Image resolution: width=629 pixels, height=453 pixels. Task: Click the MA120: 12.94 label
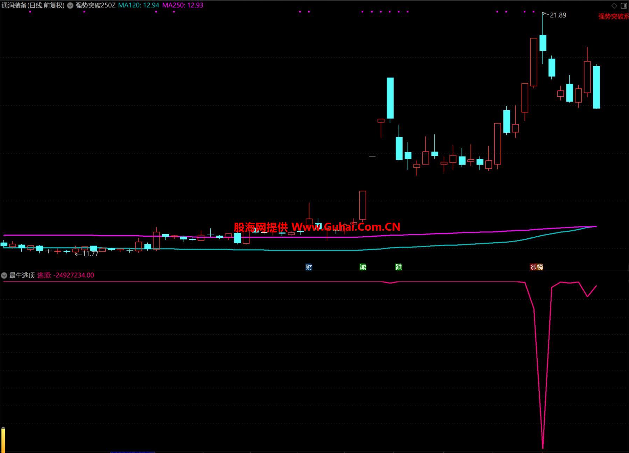[139, 6]
